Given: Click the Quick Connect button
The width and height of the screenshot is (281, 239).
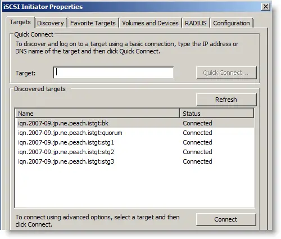Looking at the screenshot, I should point(226,73).
